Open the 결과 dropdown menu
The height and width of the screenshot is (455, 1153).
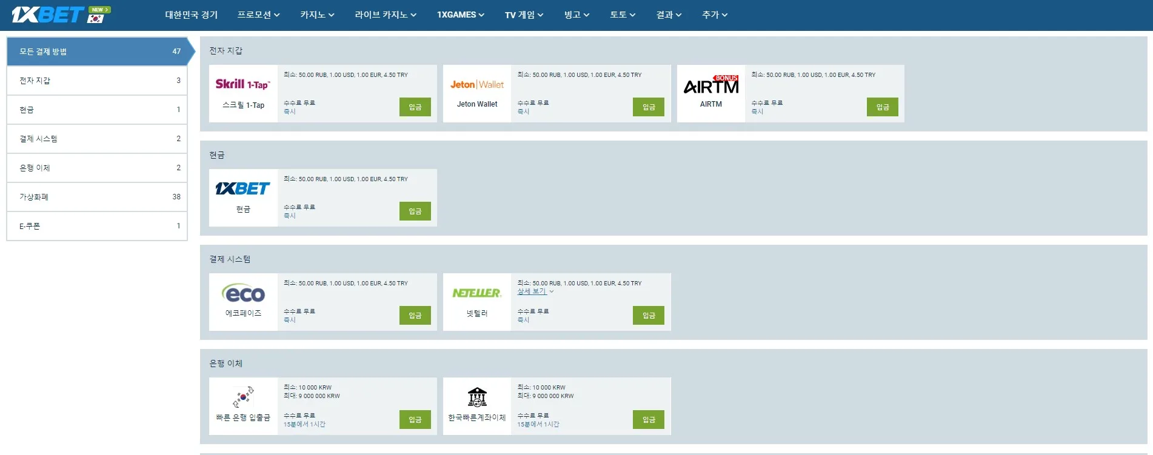point(669,15)
